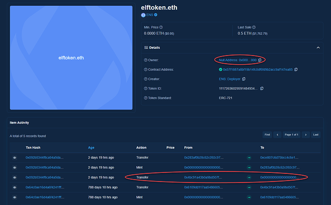Open the Null Address owner link
This screenshot has height=205, width=331.
(x=237, y=60)
